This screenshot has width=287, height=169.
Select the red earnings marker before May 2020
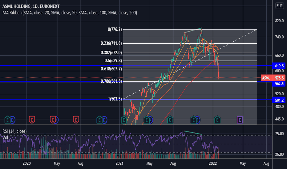[x=53, y=120]
